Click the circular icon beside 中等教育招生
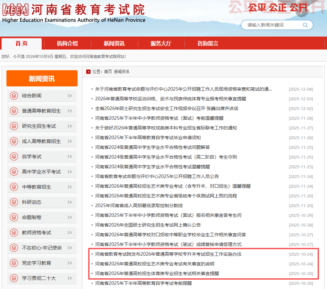327x289 pixels. point(14,187)
